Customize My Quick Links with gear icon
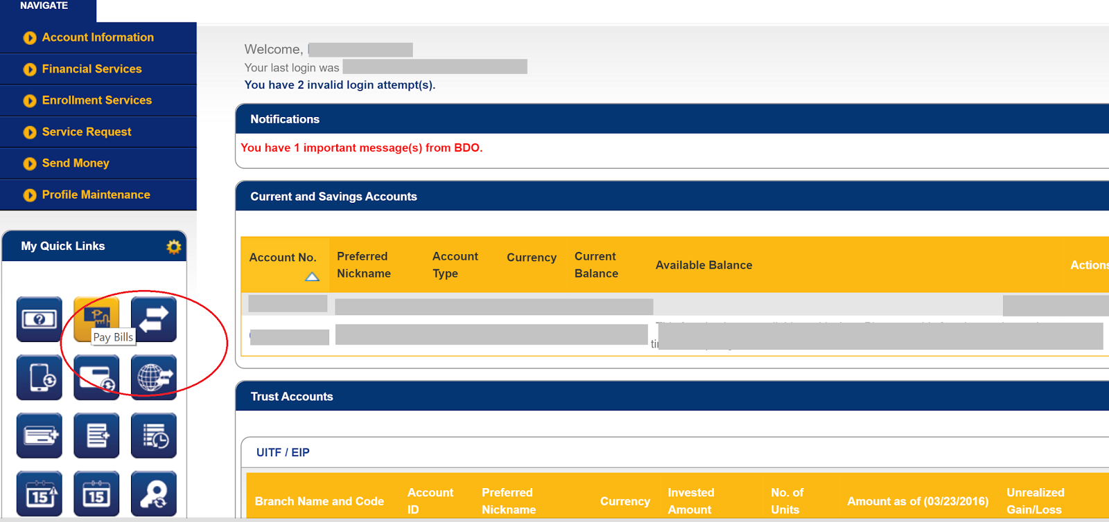The height and width of the screenshot is (522, 1109). [173, 246]
